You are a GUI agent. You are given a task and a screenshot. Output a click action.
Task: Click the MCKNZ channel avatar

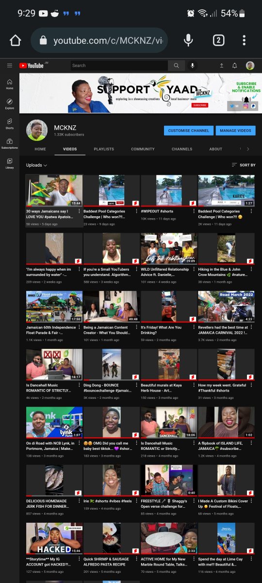37,130
